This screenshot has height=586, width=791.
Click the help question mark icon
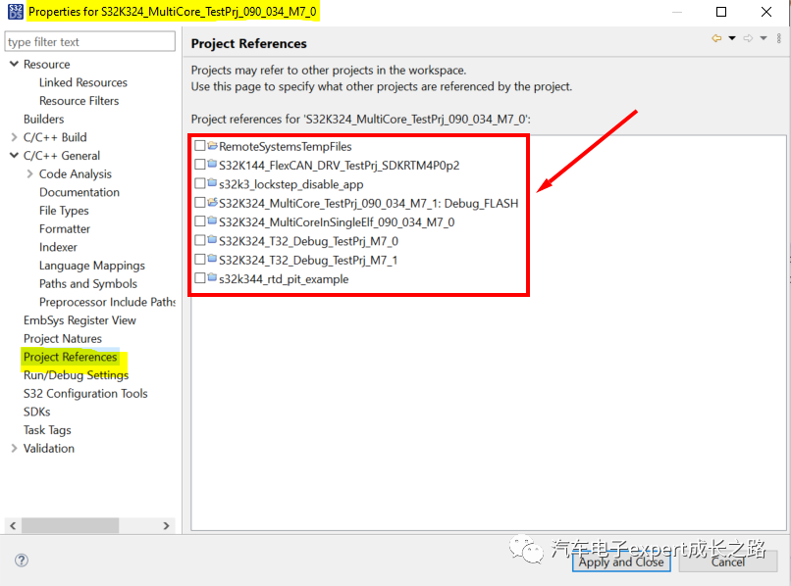coord(22,560)
